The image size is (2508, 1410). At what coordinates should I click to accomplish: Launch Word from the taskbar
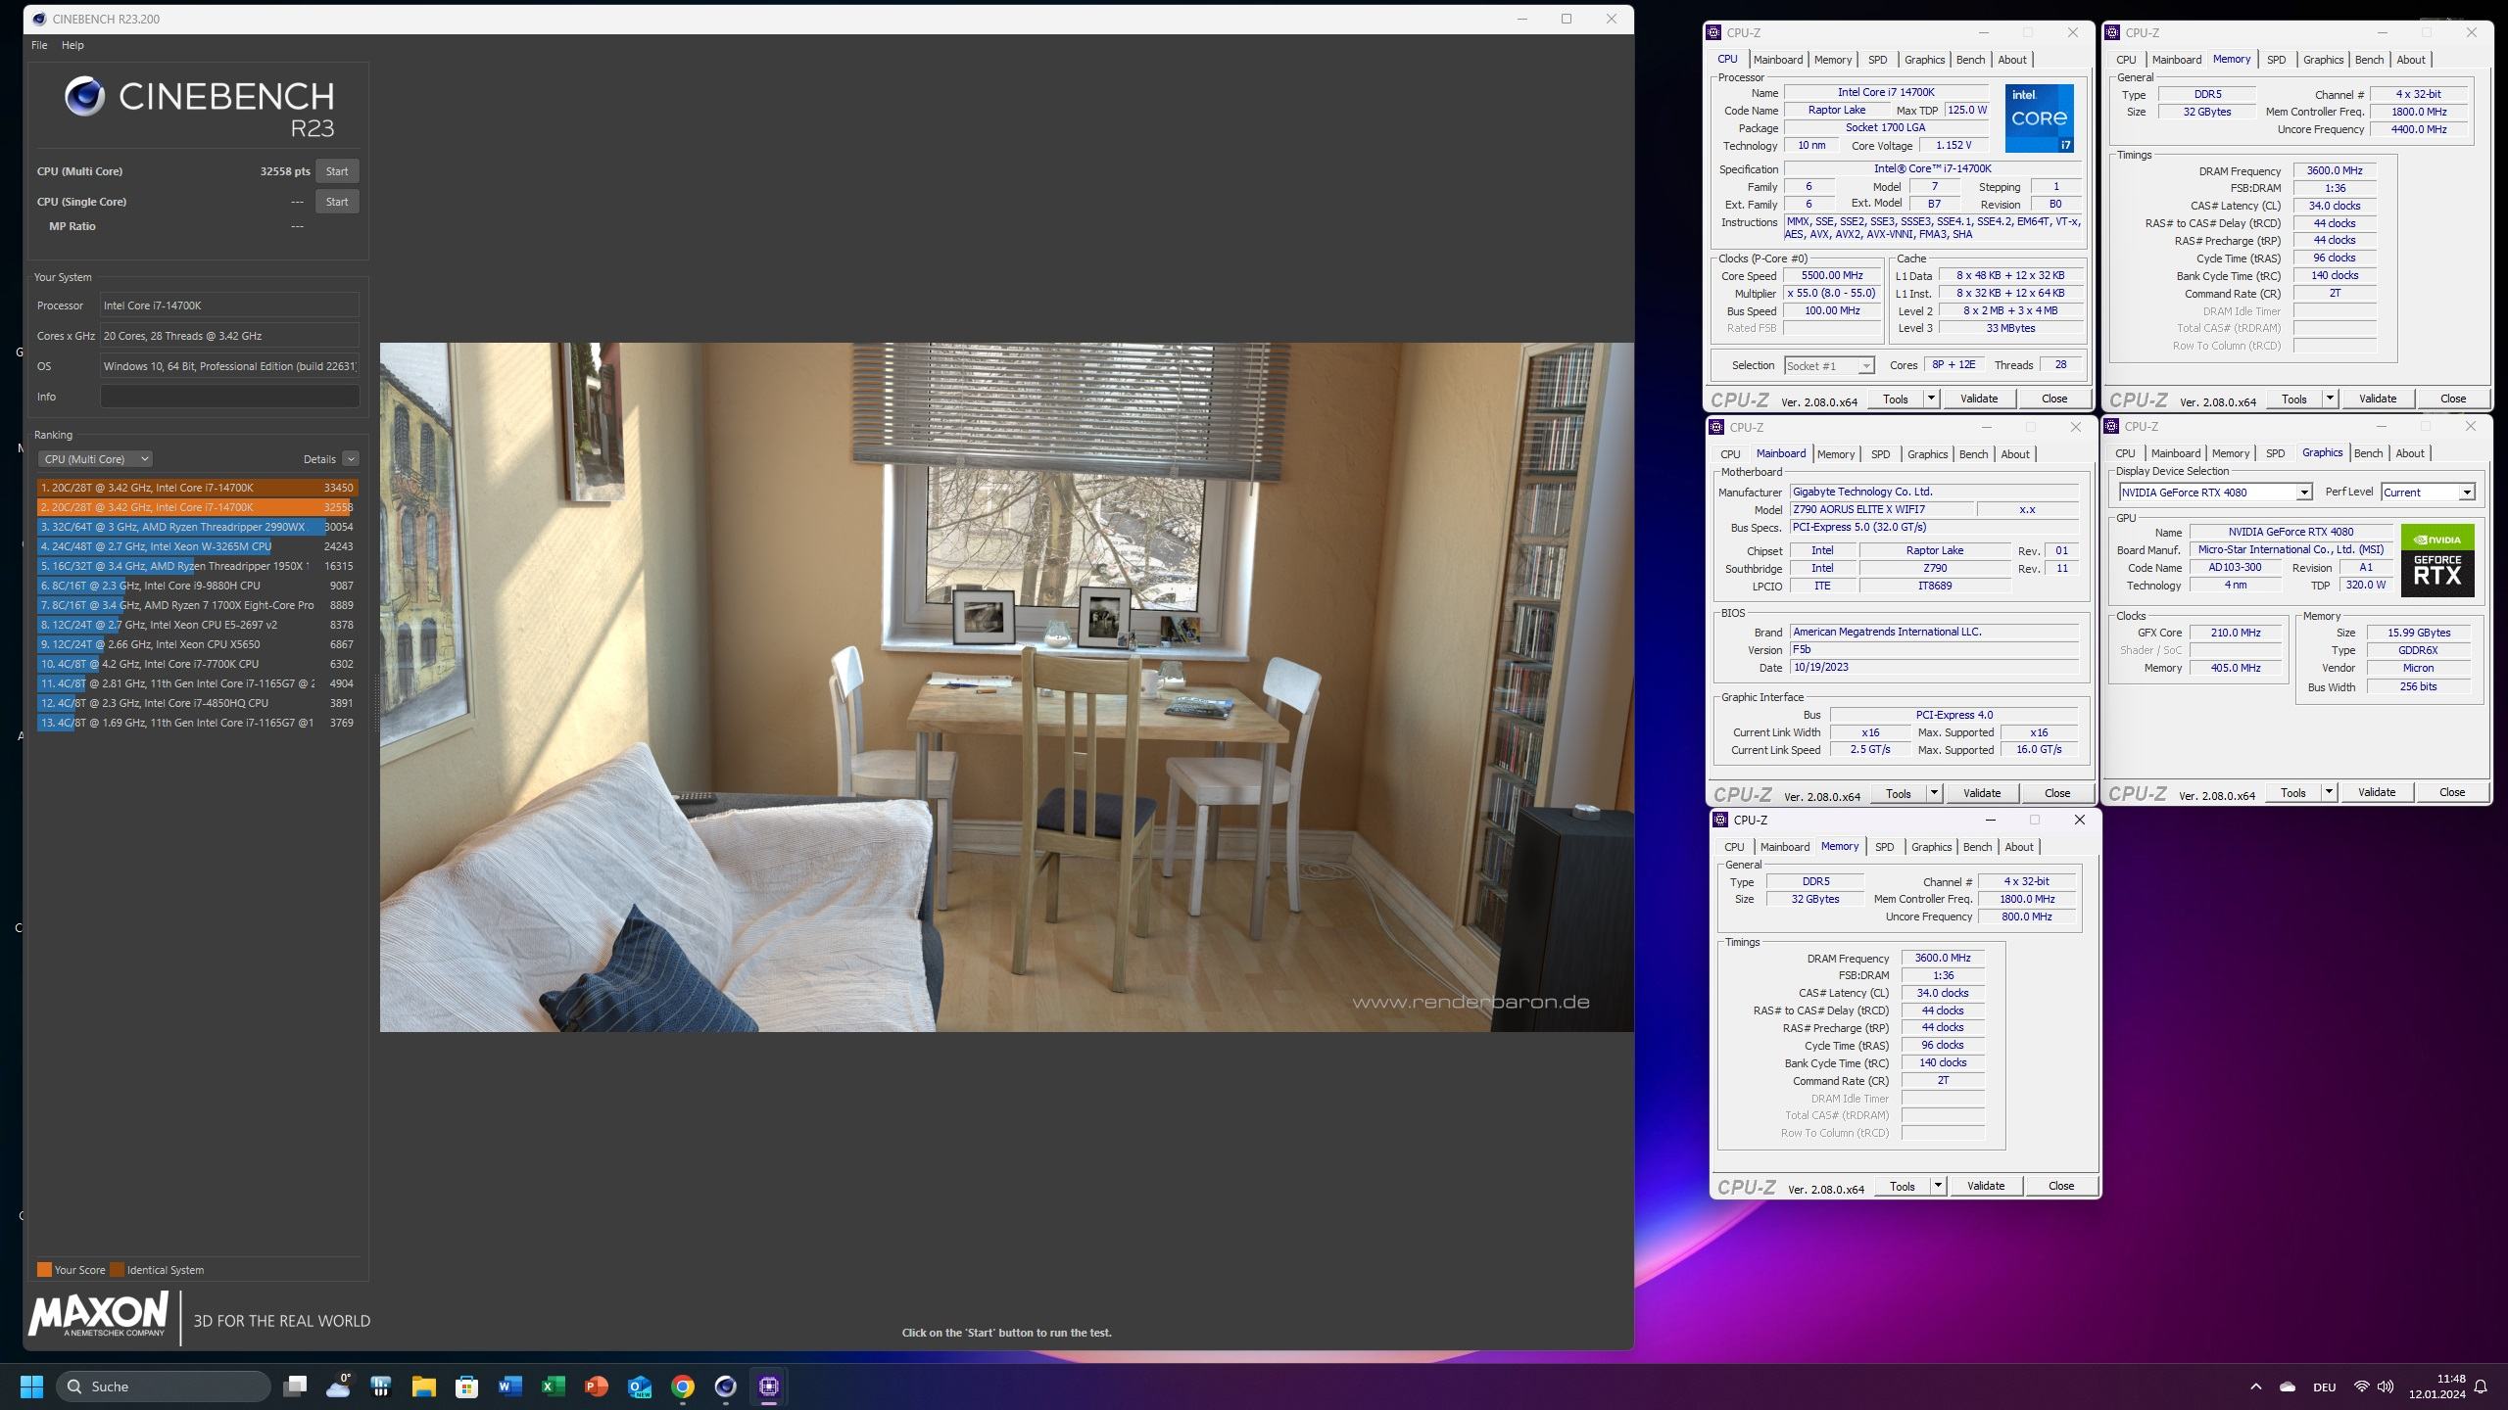click(x=509, y=1386)
